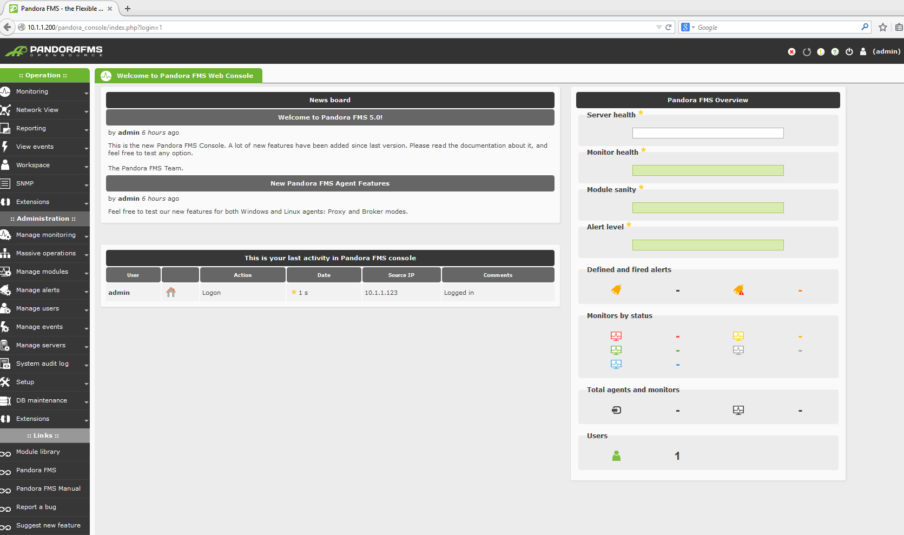Expand the View events menu arrow
This screenshot has width=904, height=535.
(86, 149)
